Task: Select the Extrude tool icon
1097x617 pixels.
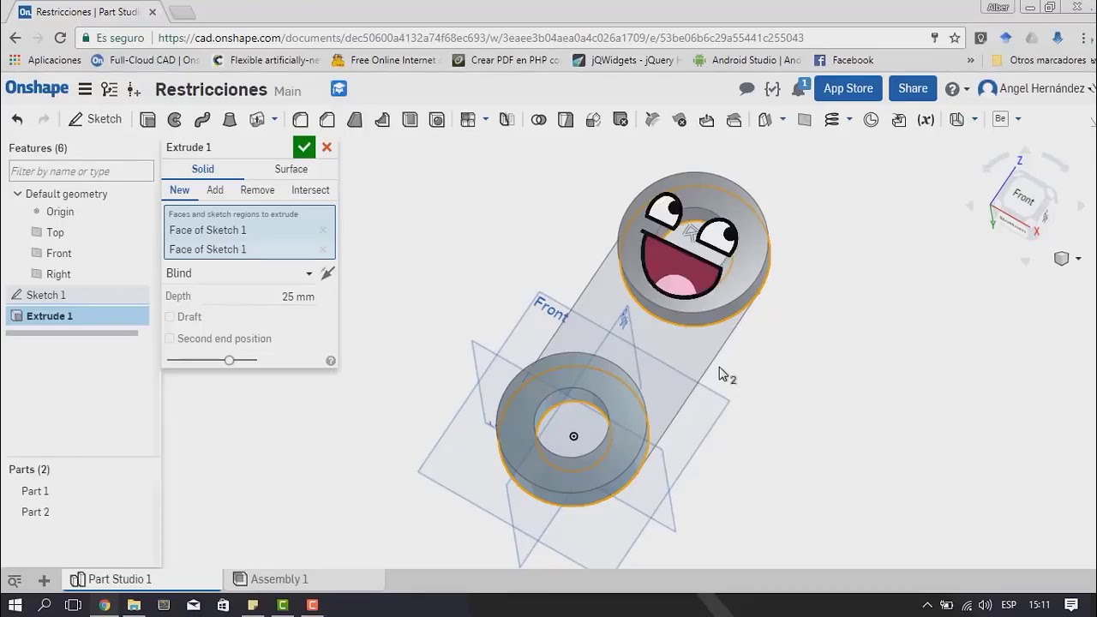Action: click(x=147, y=119)
